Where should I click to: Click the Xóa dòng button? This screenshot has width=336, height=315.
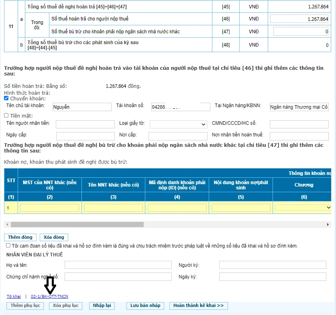pyautogui.click(x=54, y=237)
